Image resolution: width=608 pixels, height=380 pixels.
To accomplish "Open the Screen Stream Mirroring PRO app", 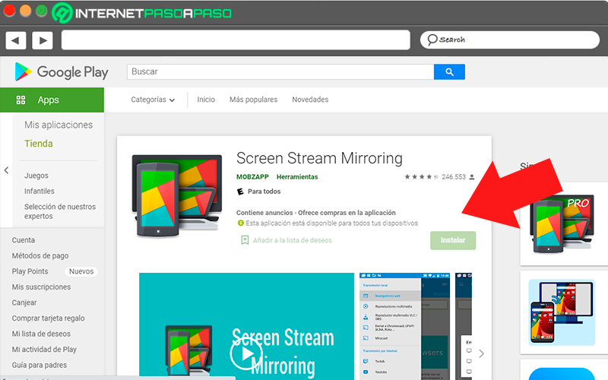I will point(563,223).
